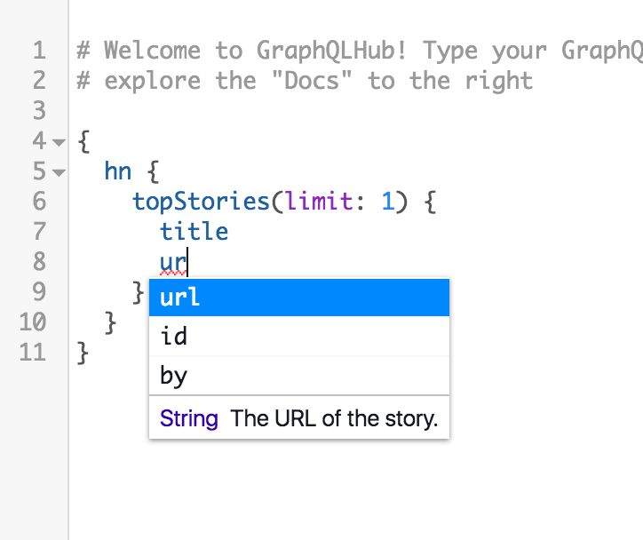
Task: Click the limit argument name
Action: click(x=319, y=202)
